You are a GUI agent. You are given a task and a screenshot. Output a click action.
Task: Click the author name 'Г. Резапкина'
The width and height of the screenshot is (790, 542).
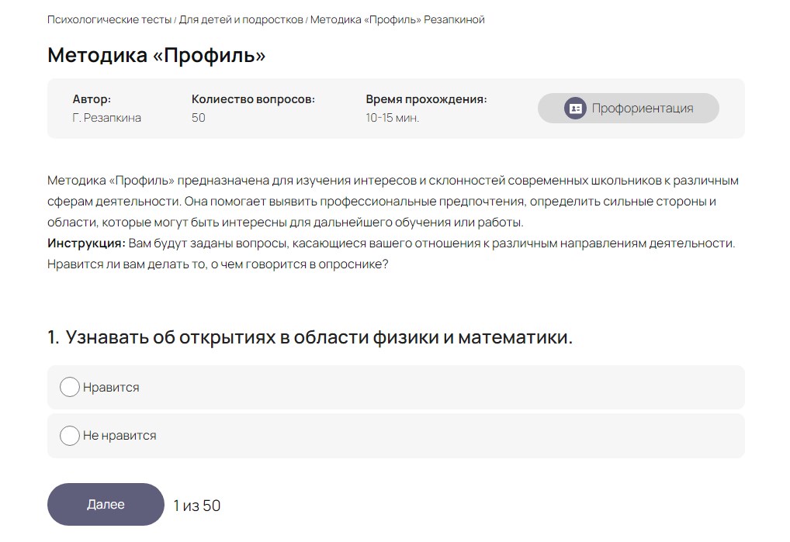tap(106, 118)
